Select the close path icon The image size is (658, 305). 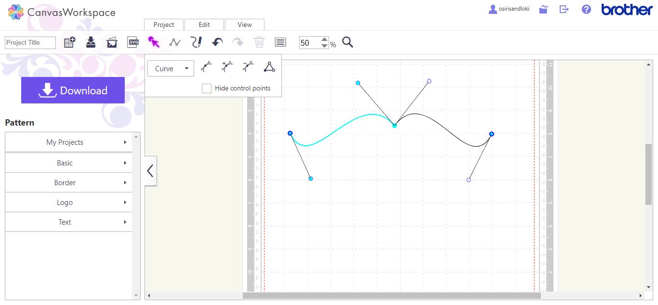(269, 66)
